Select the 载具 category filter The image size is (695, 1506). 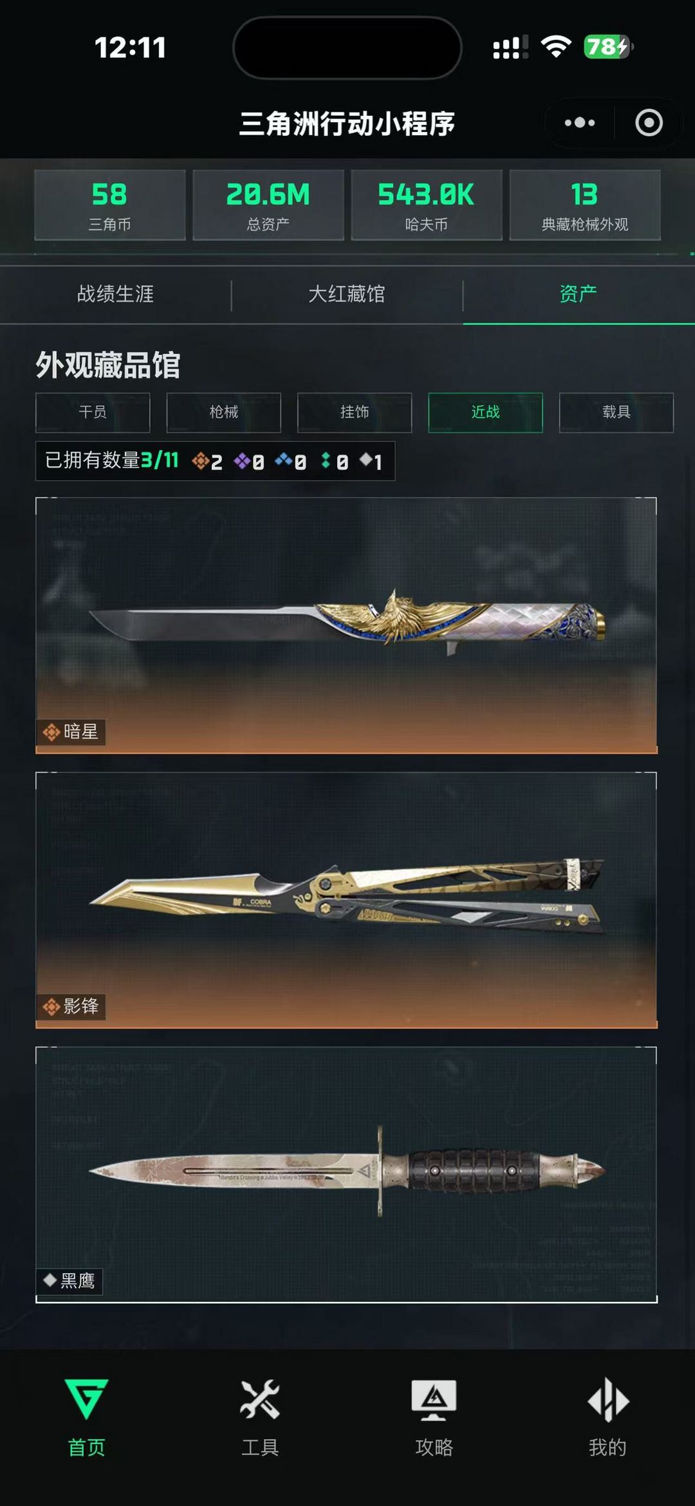tap(616, 412)
